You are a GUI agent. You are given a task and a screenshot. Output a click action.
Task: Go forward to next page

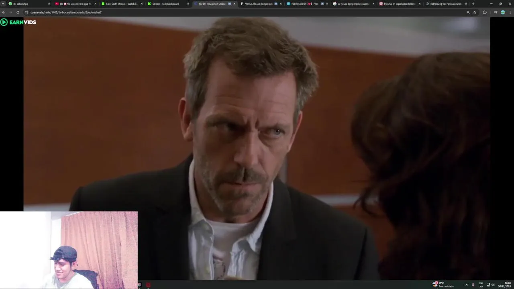click(10, 12)
